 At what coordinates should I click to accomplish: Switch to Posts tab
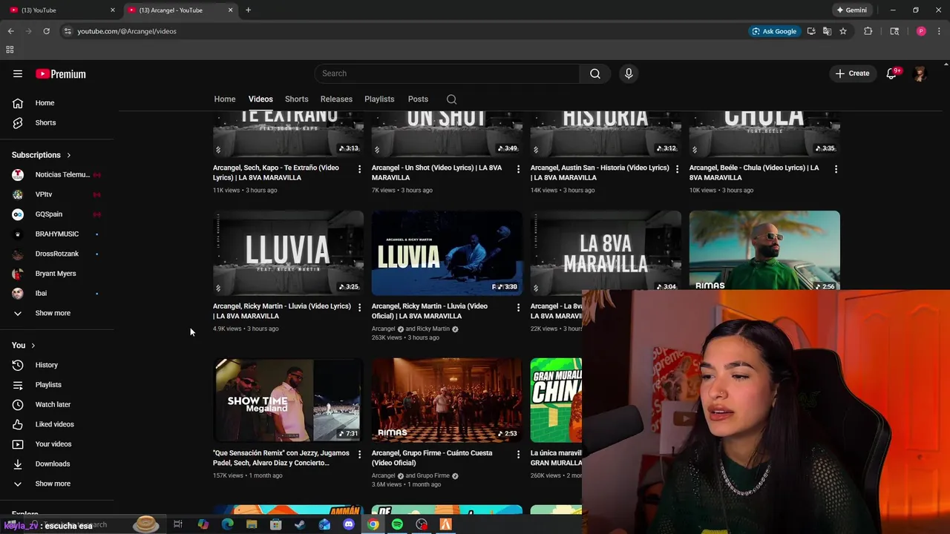[418, 99]
